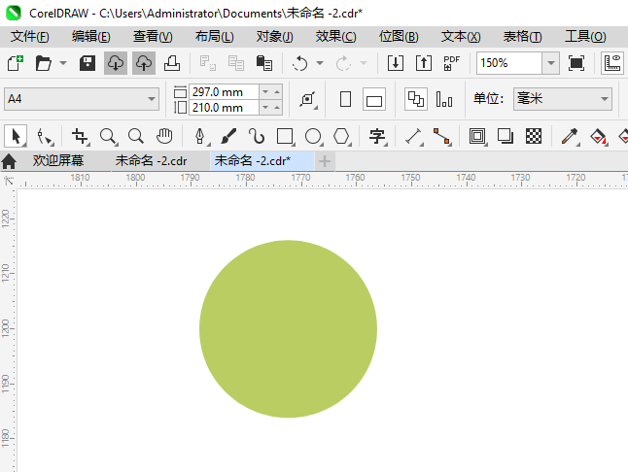The height and width of the screenshot is (472, 628).
Task: Switch to the 欢迎屏幕 tab
Action: 58,161
